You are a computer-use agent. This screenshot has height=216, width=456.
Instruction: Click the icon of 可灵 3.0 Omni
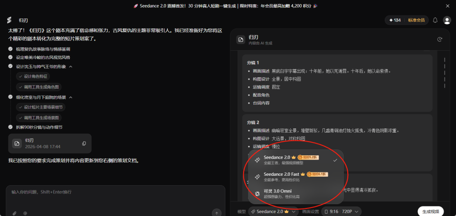257,194
